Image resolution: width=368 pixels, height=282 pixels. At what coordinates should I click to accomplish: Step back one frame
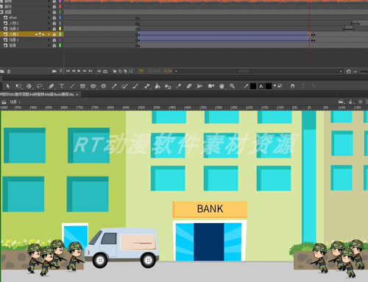tap(74, 71)
